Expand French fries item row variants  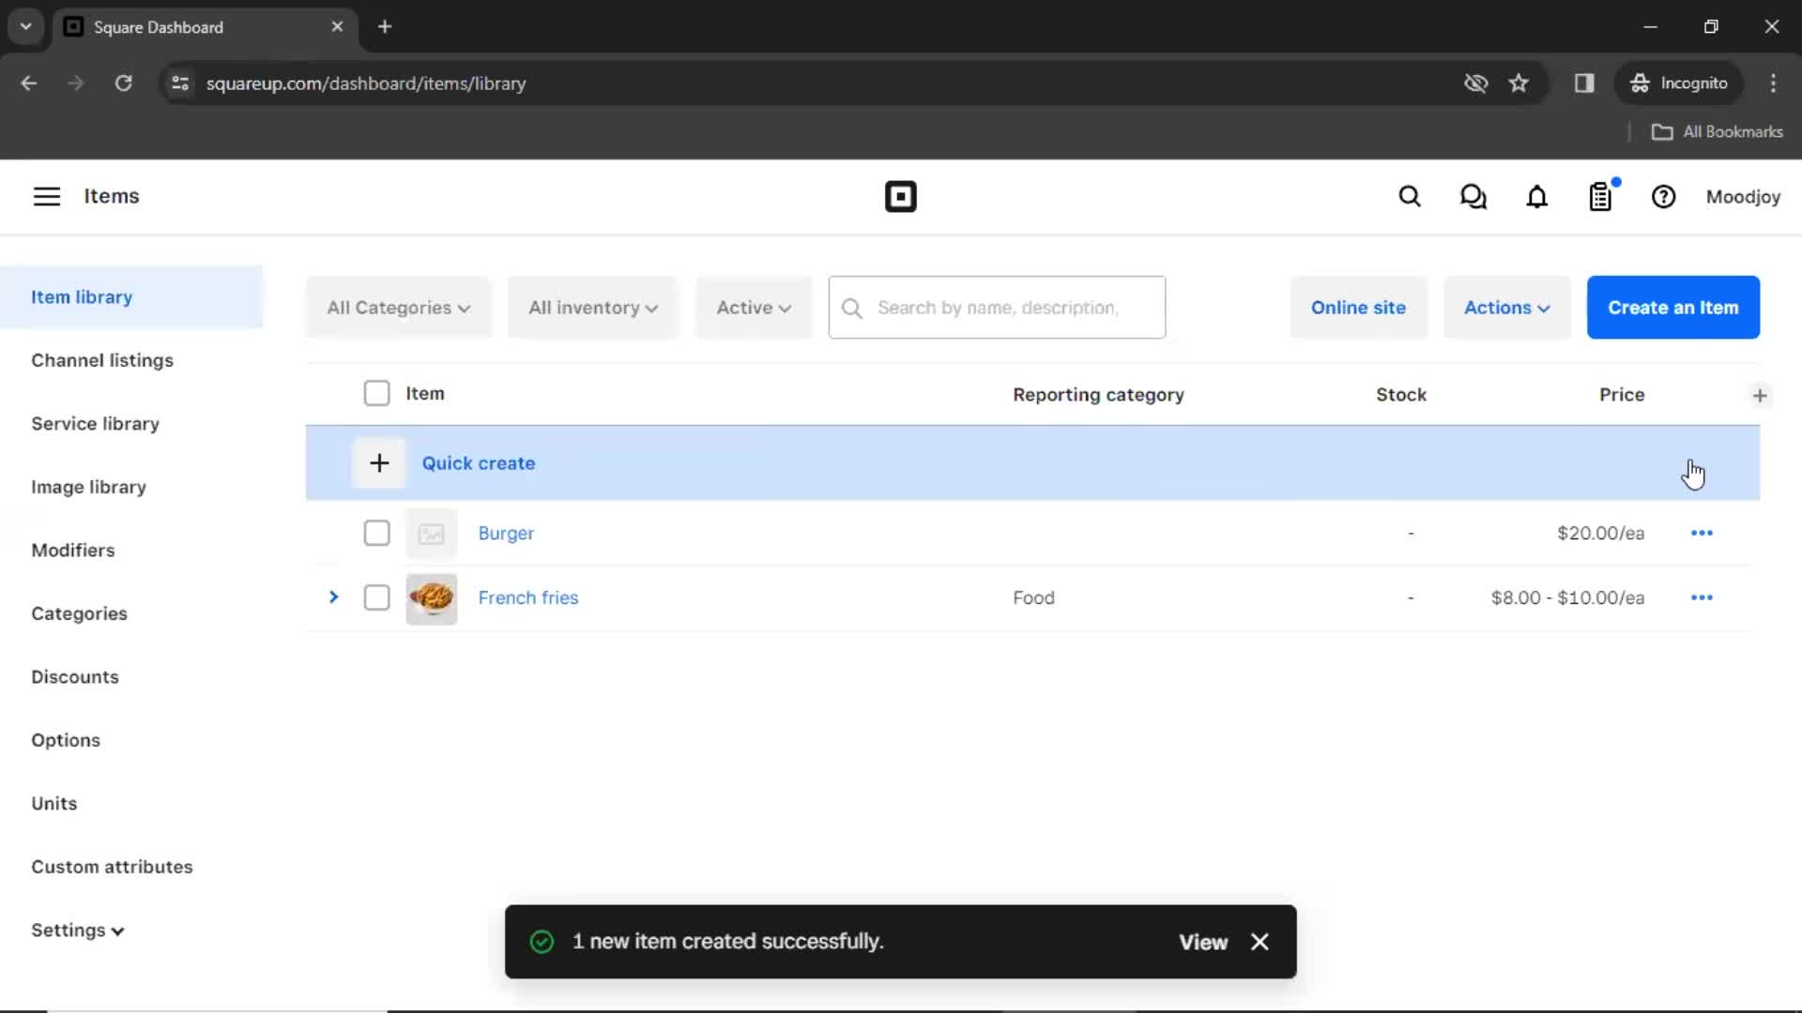[x=333, y=597]
